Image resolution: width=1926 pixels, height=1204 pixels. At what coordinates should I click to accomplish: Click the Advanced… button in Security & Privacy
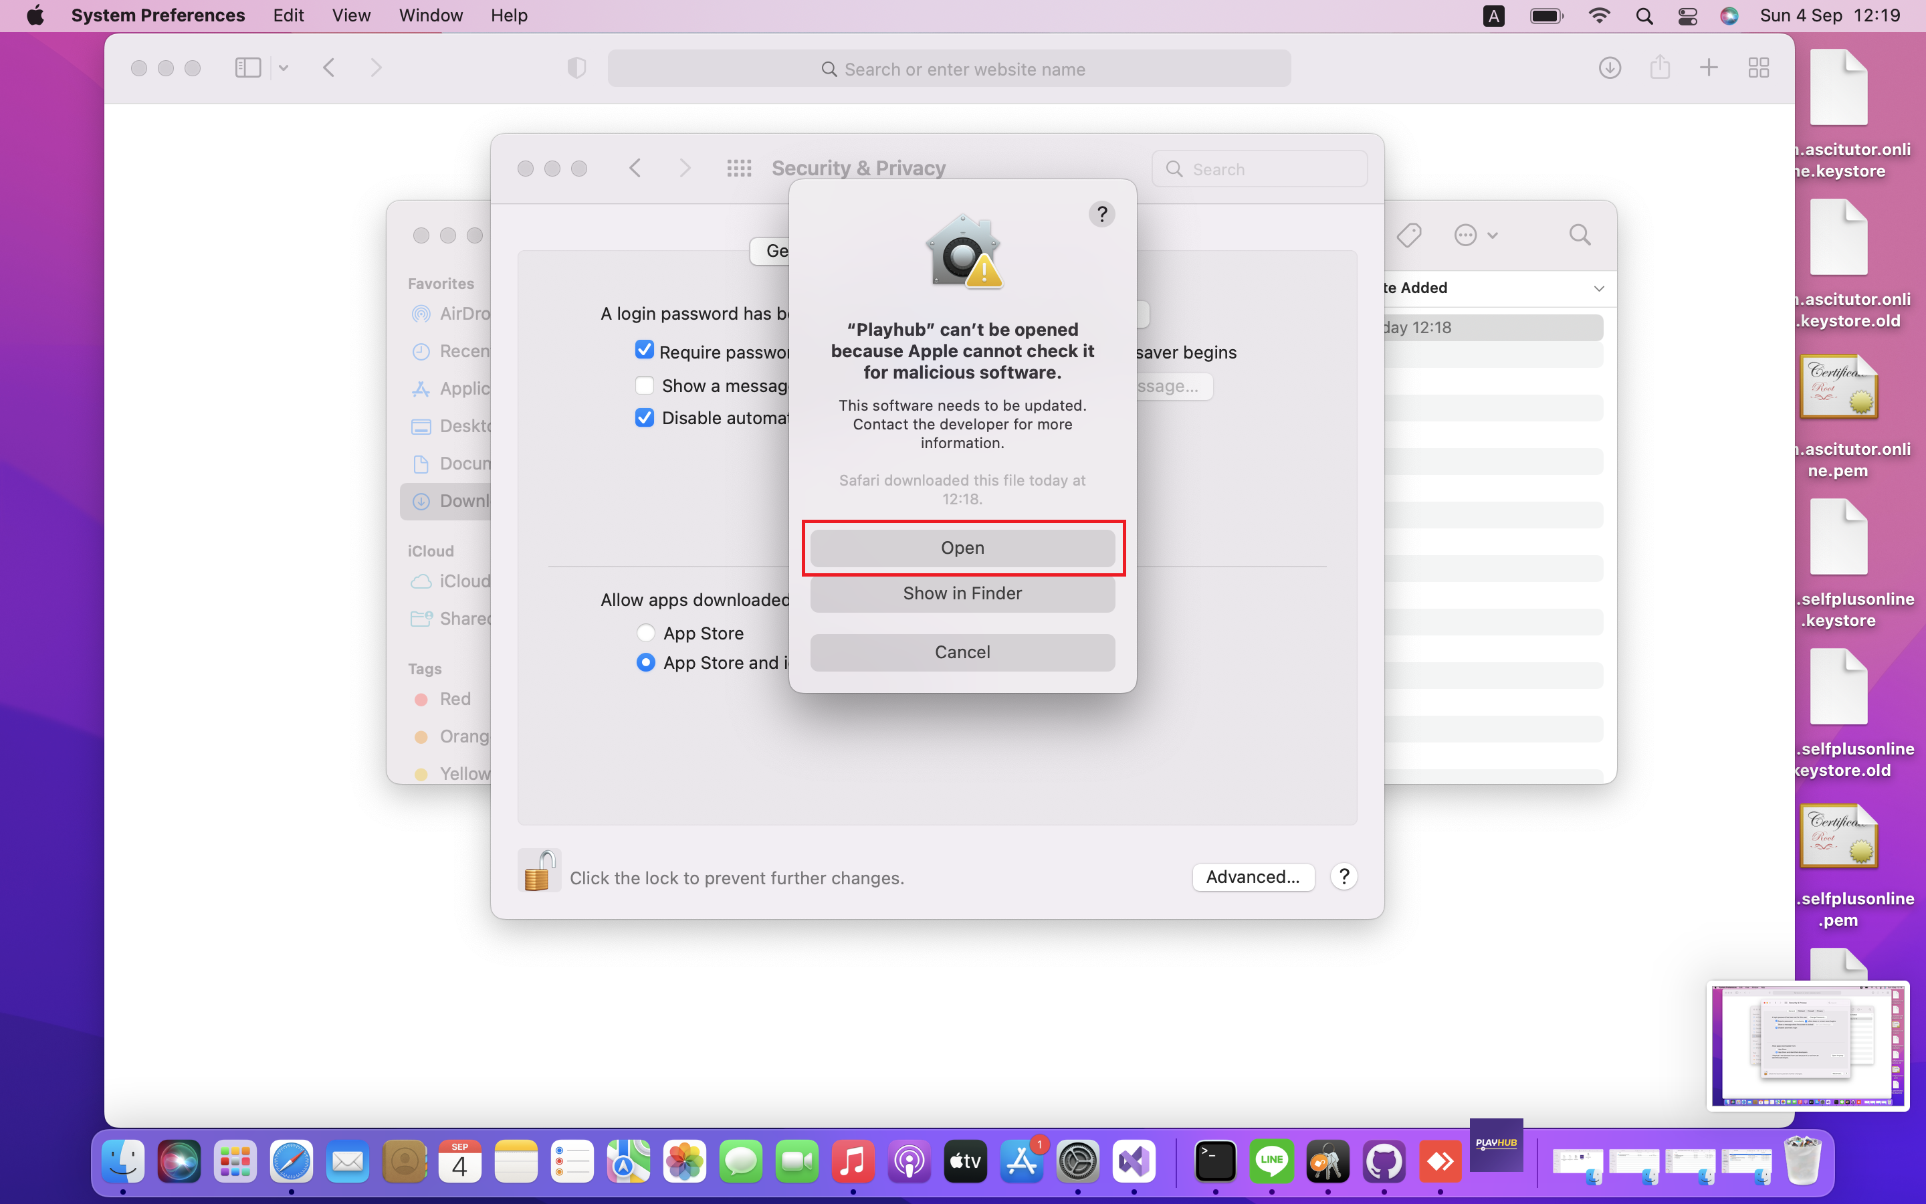(1253, 877)
